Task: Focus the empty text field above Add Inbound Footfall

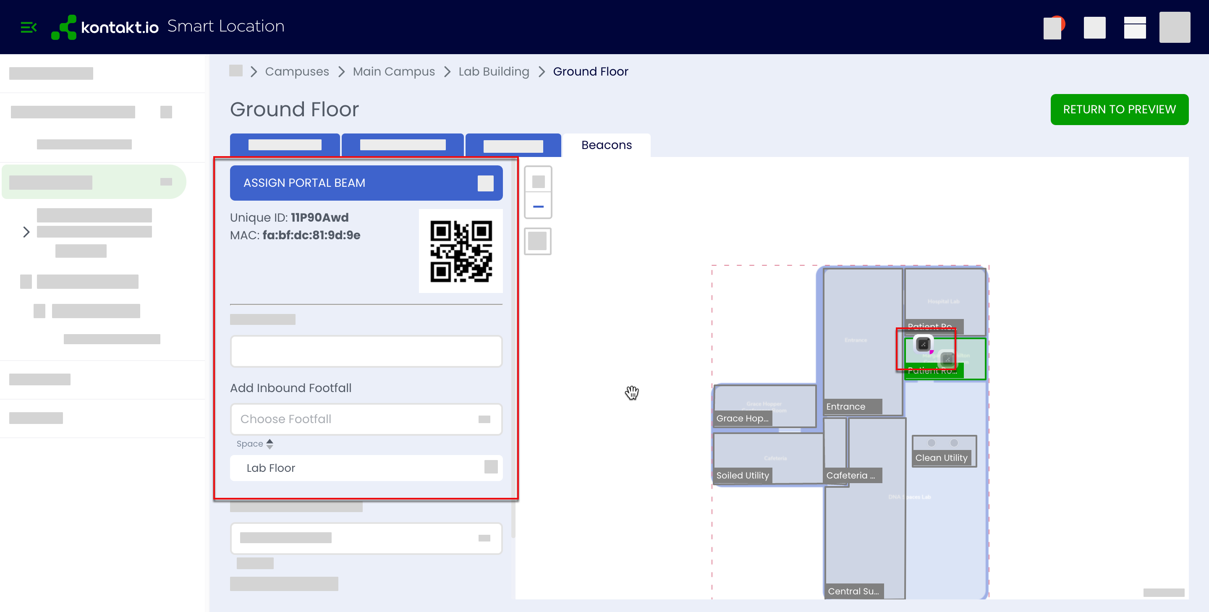Action: point(366,351)
